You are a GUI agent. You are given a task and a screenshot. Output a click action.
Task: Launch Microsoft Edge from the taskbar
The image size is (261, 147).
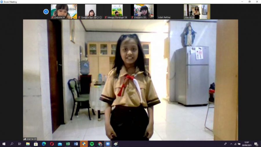(x=44, y=144)
